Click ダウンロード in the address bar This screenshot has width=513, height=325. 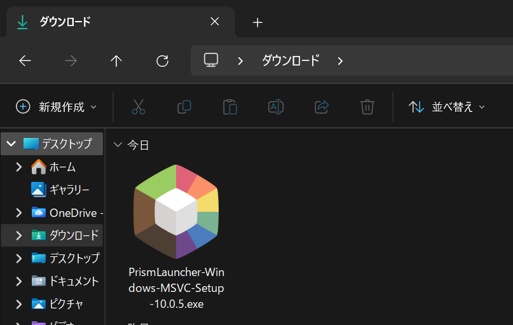tap(291, 60)
